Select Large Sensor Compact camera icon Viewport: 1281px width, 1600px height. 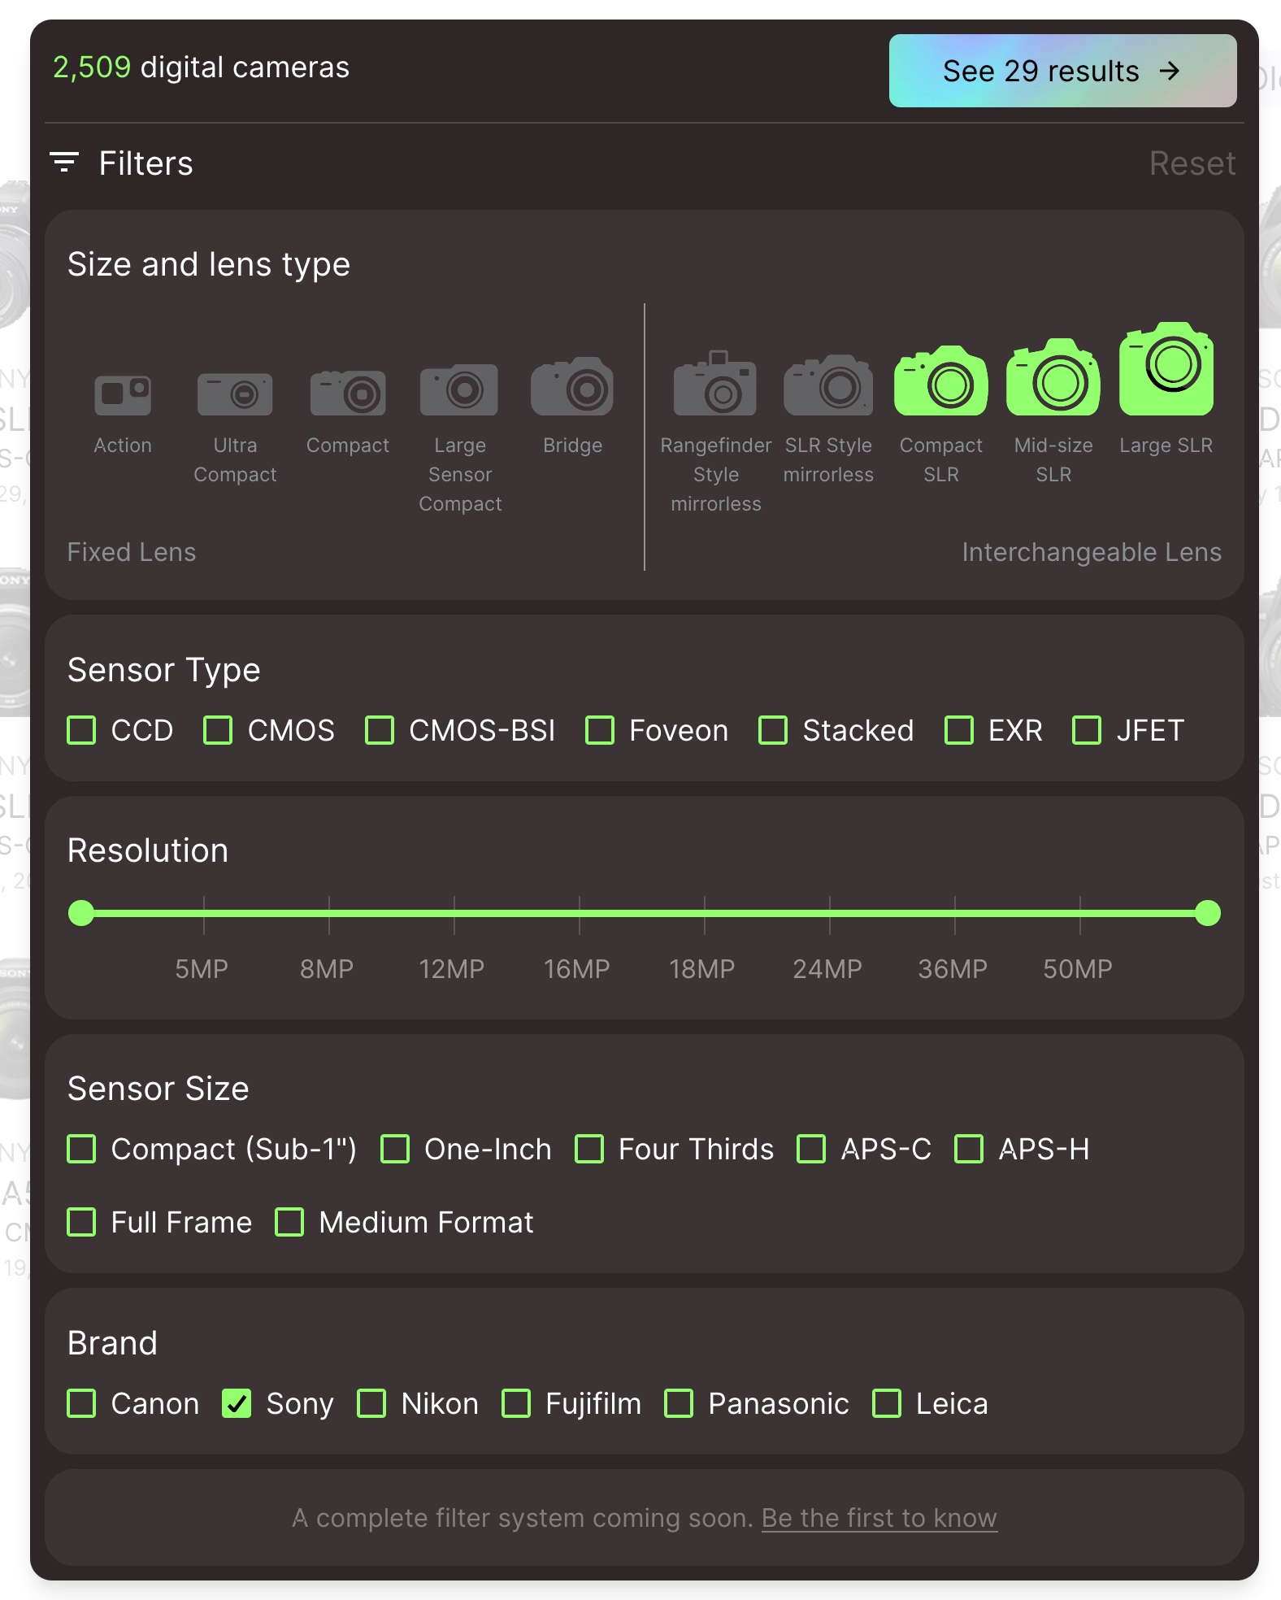[459, 389]
